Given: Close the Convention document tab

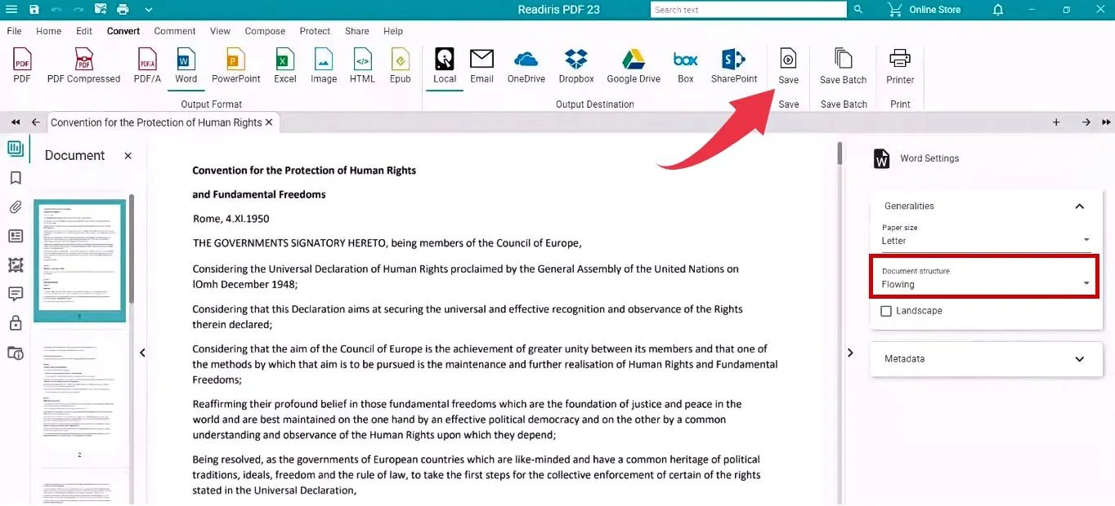Looking at the screenshot, I should 269,122.
